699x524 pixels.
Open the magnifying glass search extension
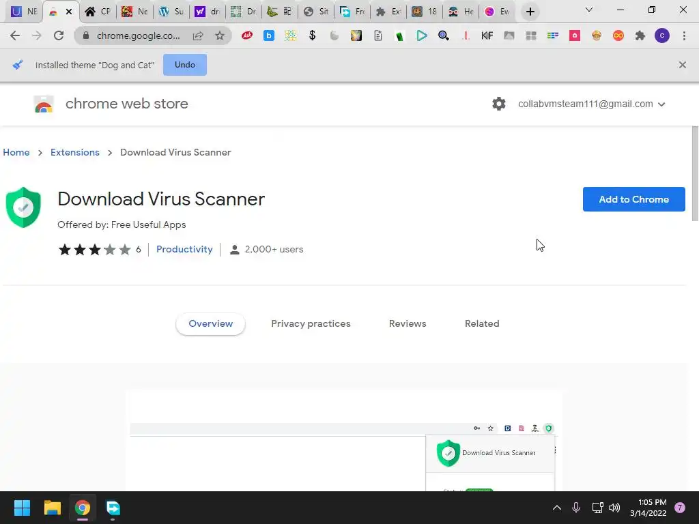443,35
